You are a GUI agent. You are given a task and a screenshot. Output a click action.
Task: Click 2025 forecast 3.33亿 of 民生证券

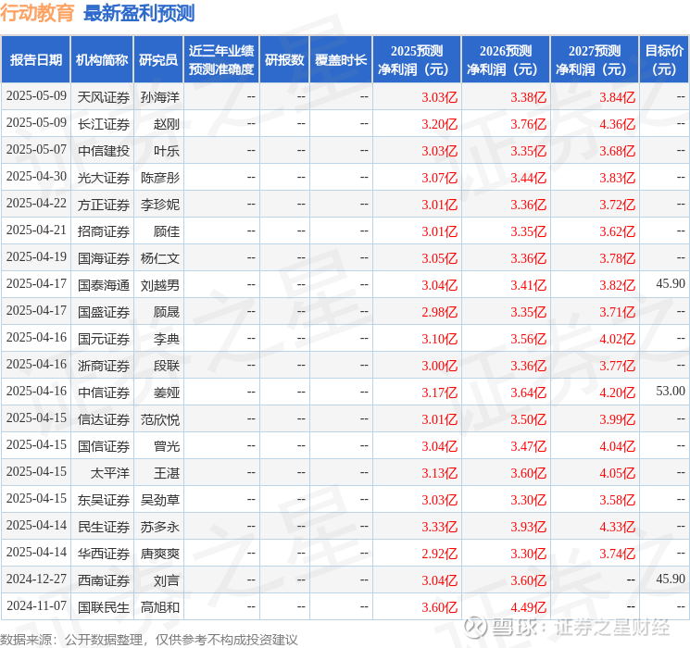coord(440,527)
